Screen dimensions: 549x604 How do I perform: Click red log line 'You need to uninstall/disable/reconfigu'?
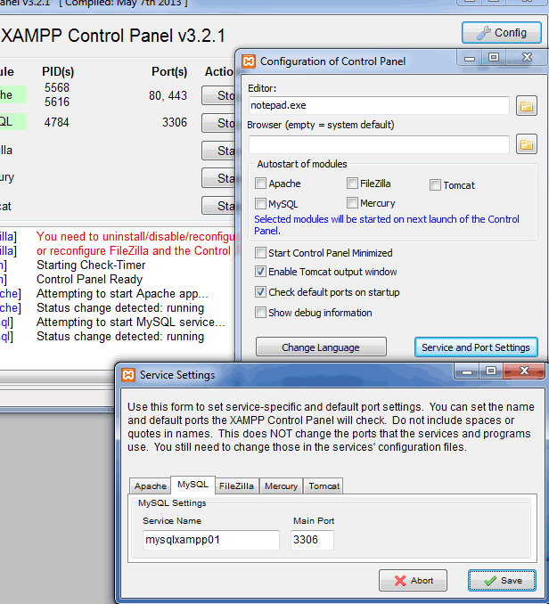pyautogui.click(x=135, y=236)
